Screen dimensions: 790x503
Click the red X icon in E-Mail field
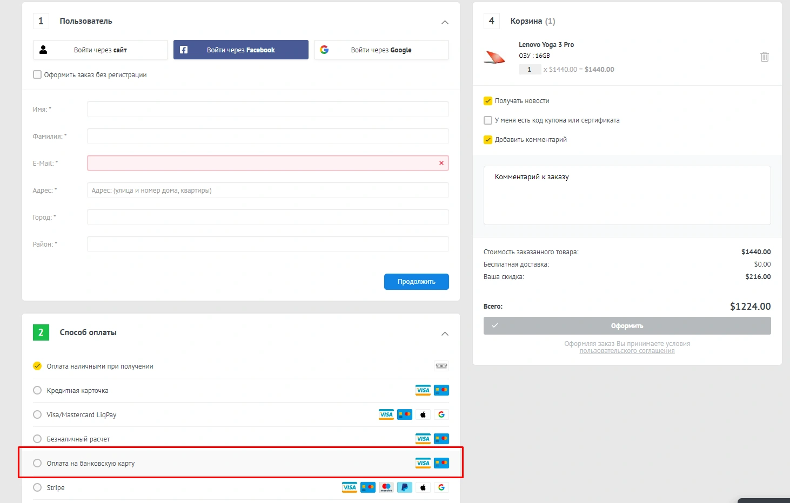441,163
